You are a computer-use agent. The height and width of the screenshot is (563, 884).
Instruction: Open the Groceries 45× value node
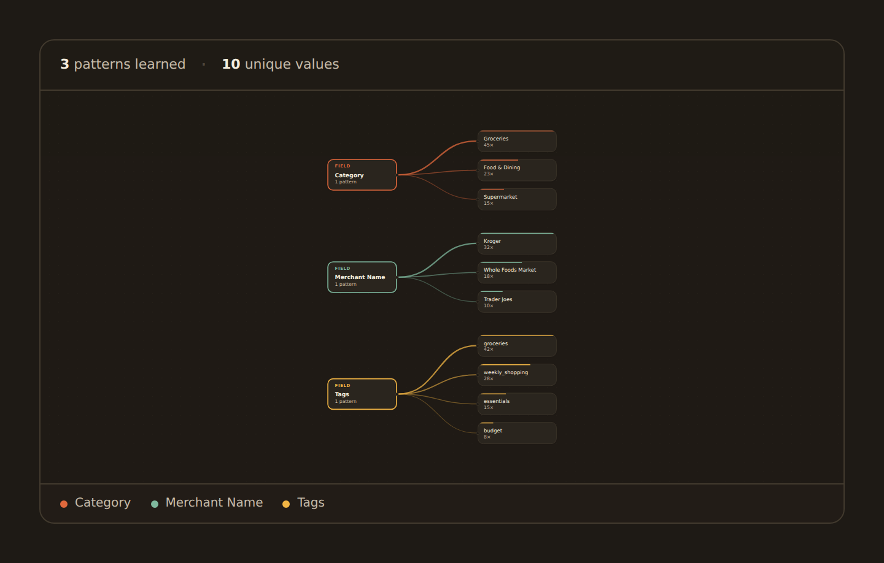point(517,141)
